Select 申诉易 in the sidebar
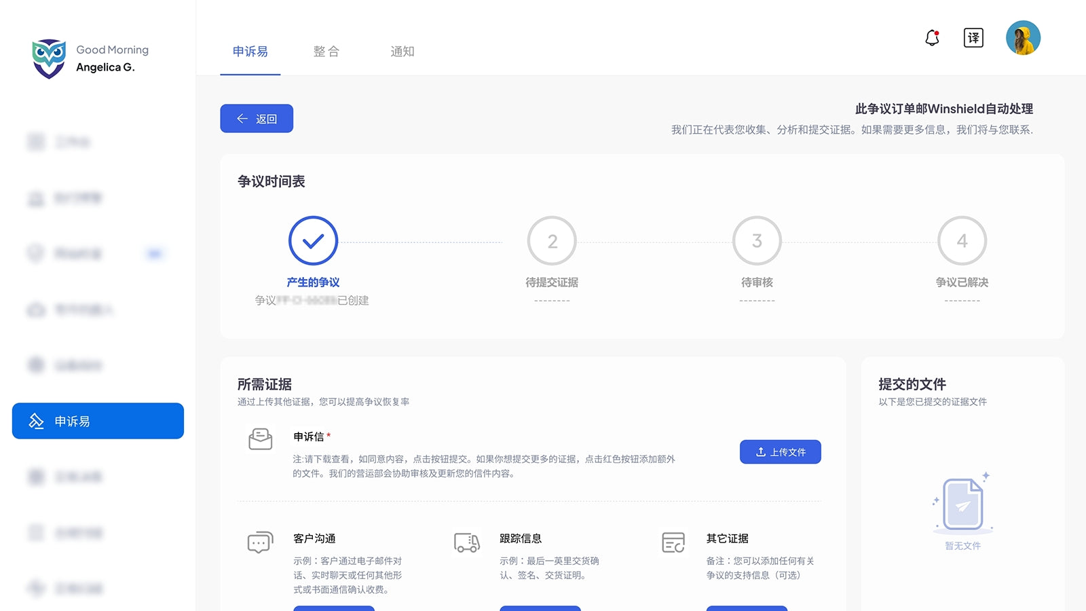 point(98,421)
